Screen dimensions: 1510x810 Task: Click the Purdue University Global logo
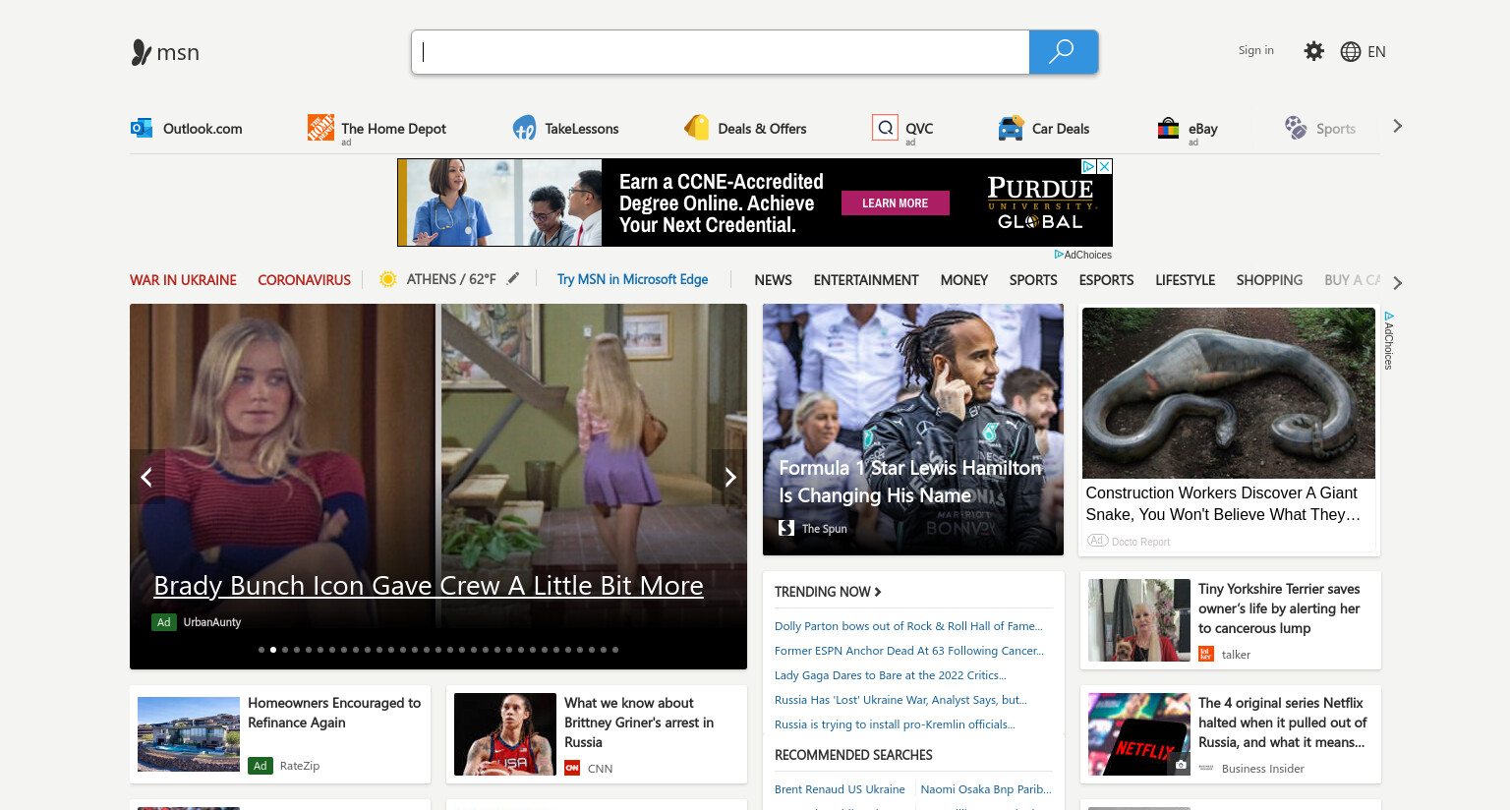(1040, 203)
